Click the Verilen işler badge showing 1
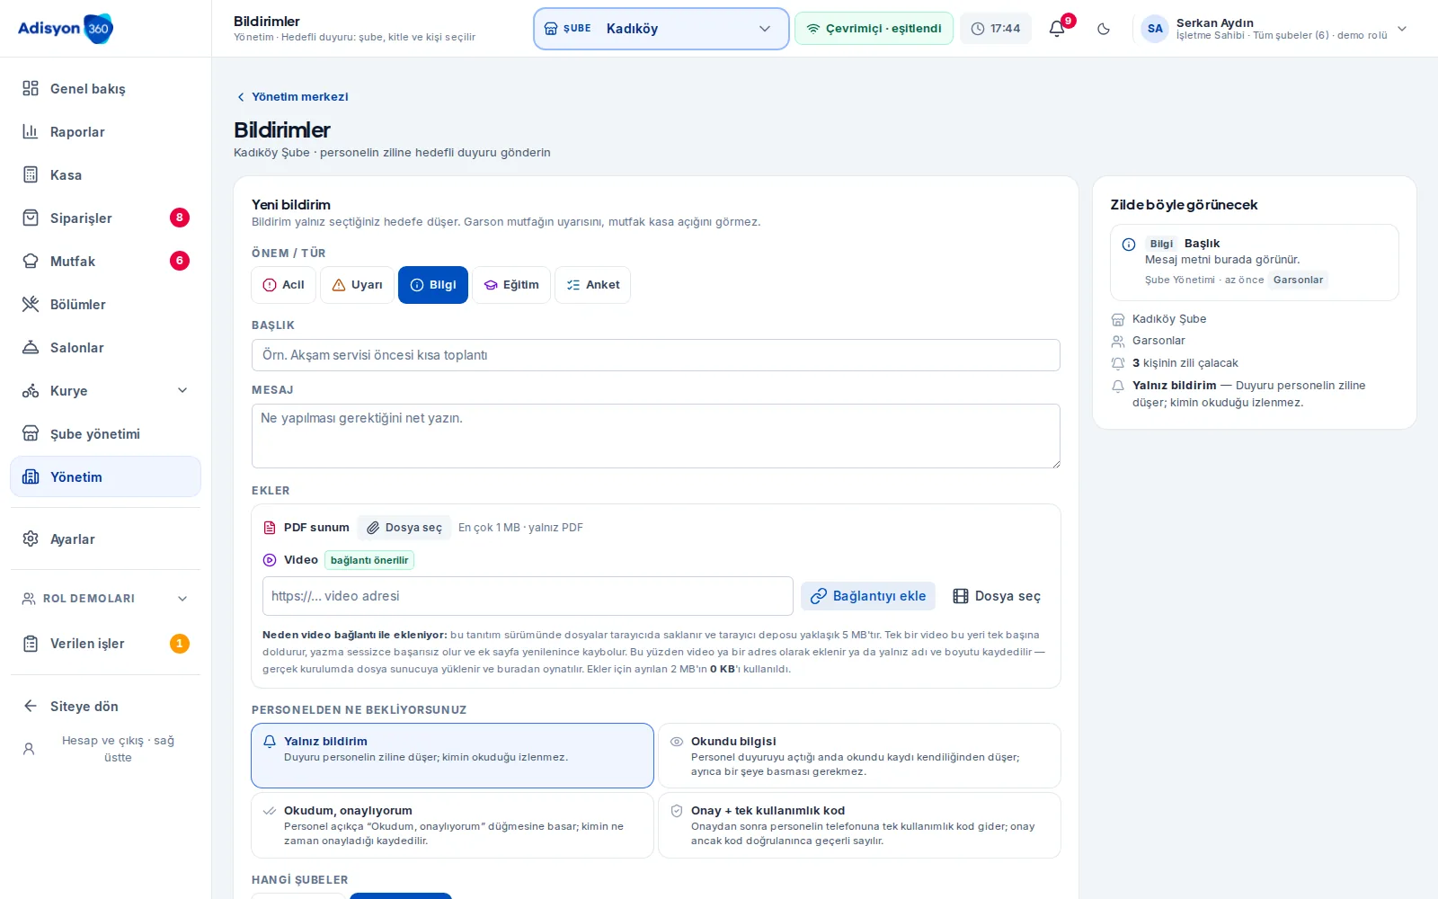The image size is (1438, 899). 180,644
